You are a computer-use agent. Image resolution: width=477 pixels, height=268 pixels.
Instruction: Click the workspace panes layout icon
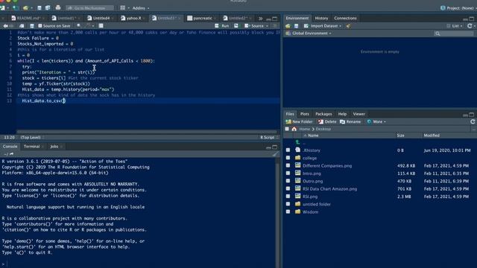[x=122, y=8]
